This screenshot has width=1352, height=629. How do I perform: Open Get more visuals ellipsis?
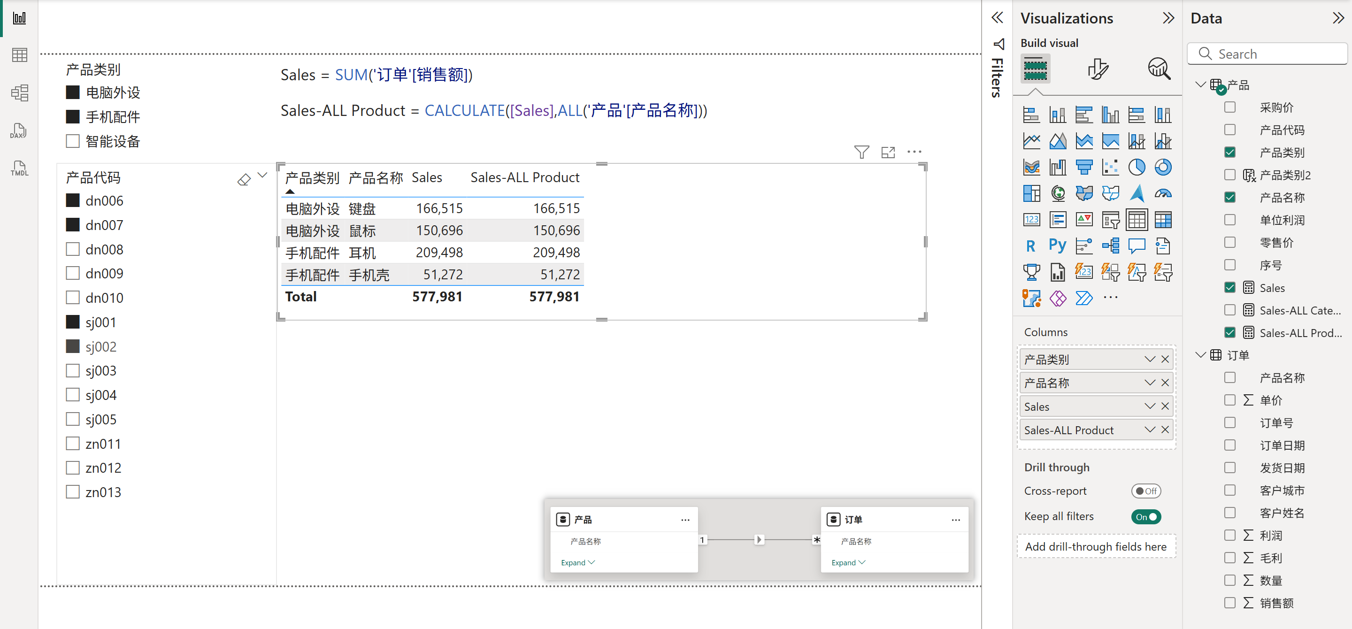1111,298
